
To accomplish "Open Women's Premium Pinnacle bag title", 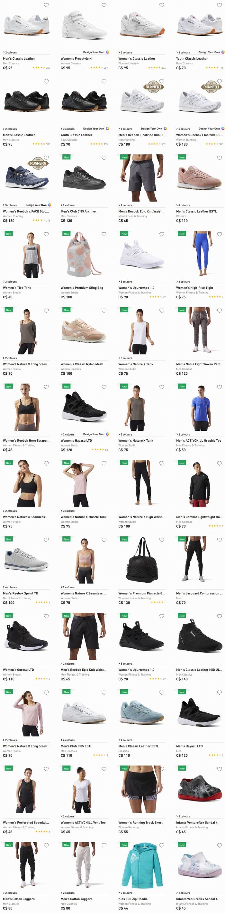I will point(141,593).
